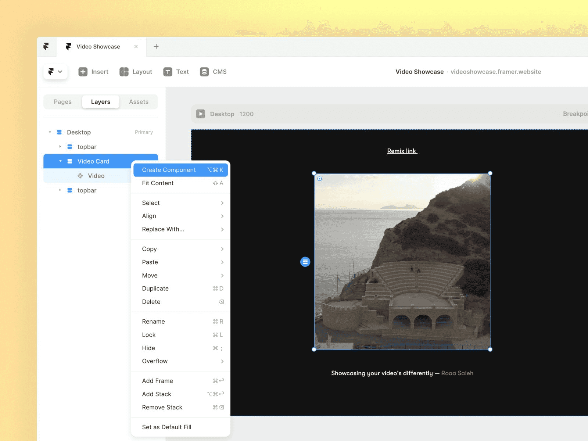Open the CMS database icon
588x441 pixels.
click(x=204, y=72)
